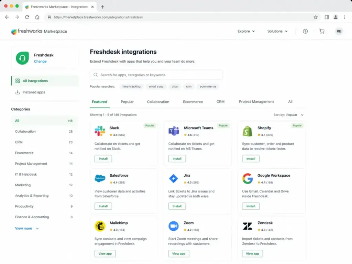This screenshot has height=264, width=352.
Task: Switch to the CRM tab
Action: pyautogui.click(x=220, y=102)
